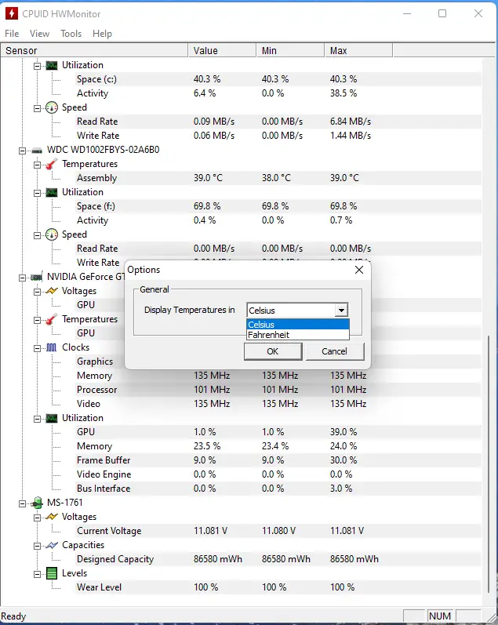Click the vertical scrollbar thumb

tap(489, 463)
